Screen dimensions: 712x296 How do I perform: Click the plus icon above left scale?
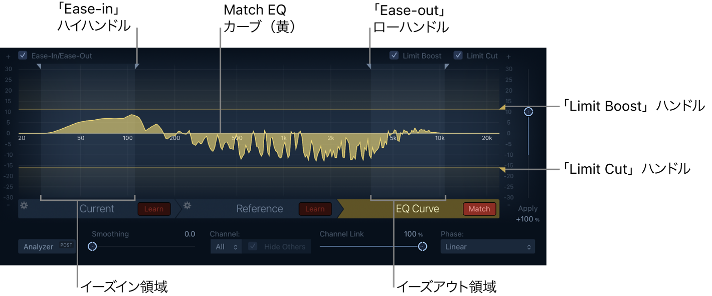tap(8, 57)
